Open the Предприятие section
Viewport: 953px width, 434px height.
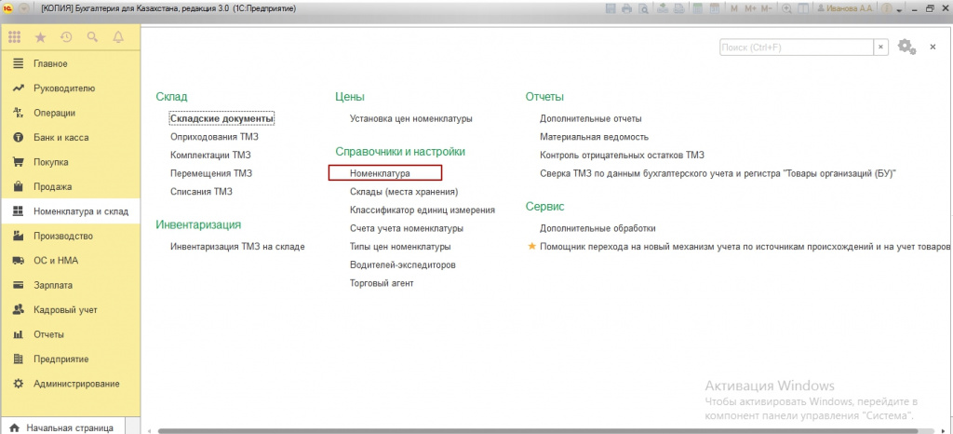coord(71,359)
